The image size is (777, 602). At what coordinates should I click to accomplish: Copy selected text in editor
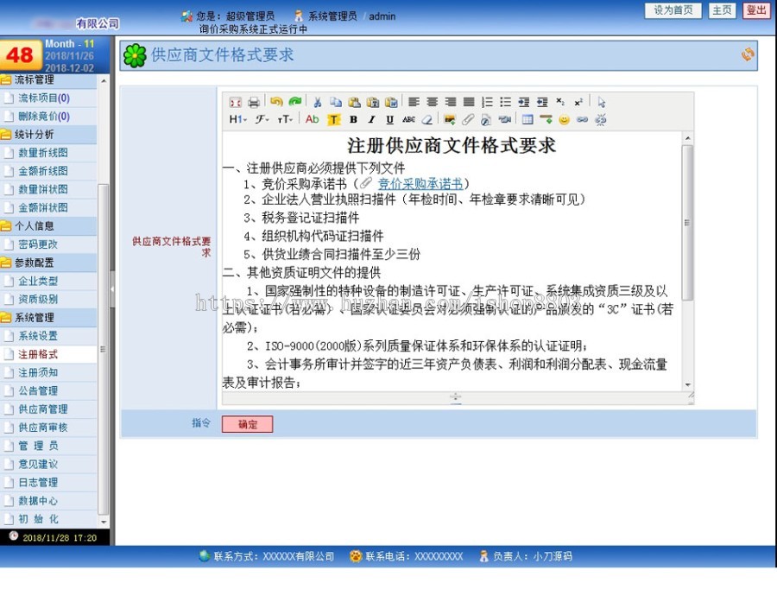click(336, 102)
